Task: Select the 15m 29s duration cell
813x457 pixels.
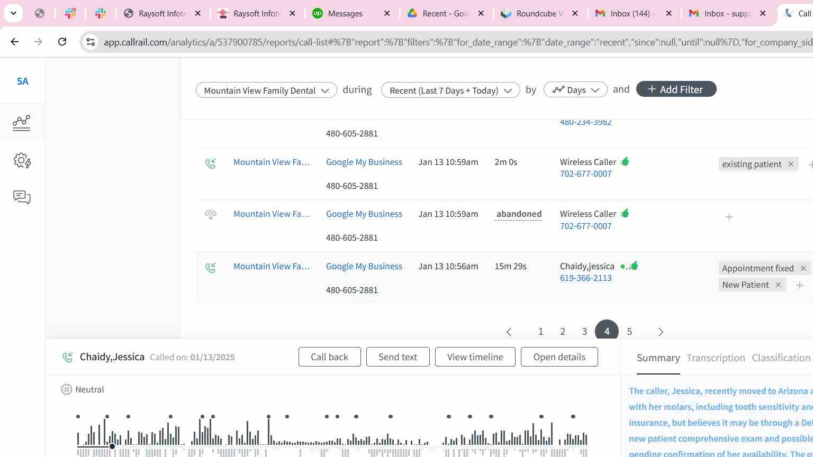Action: pos(510,266)
